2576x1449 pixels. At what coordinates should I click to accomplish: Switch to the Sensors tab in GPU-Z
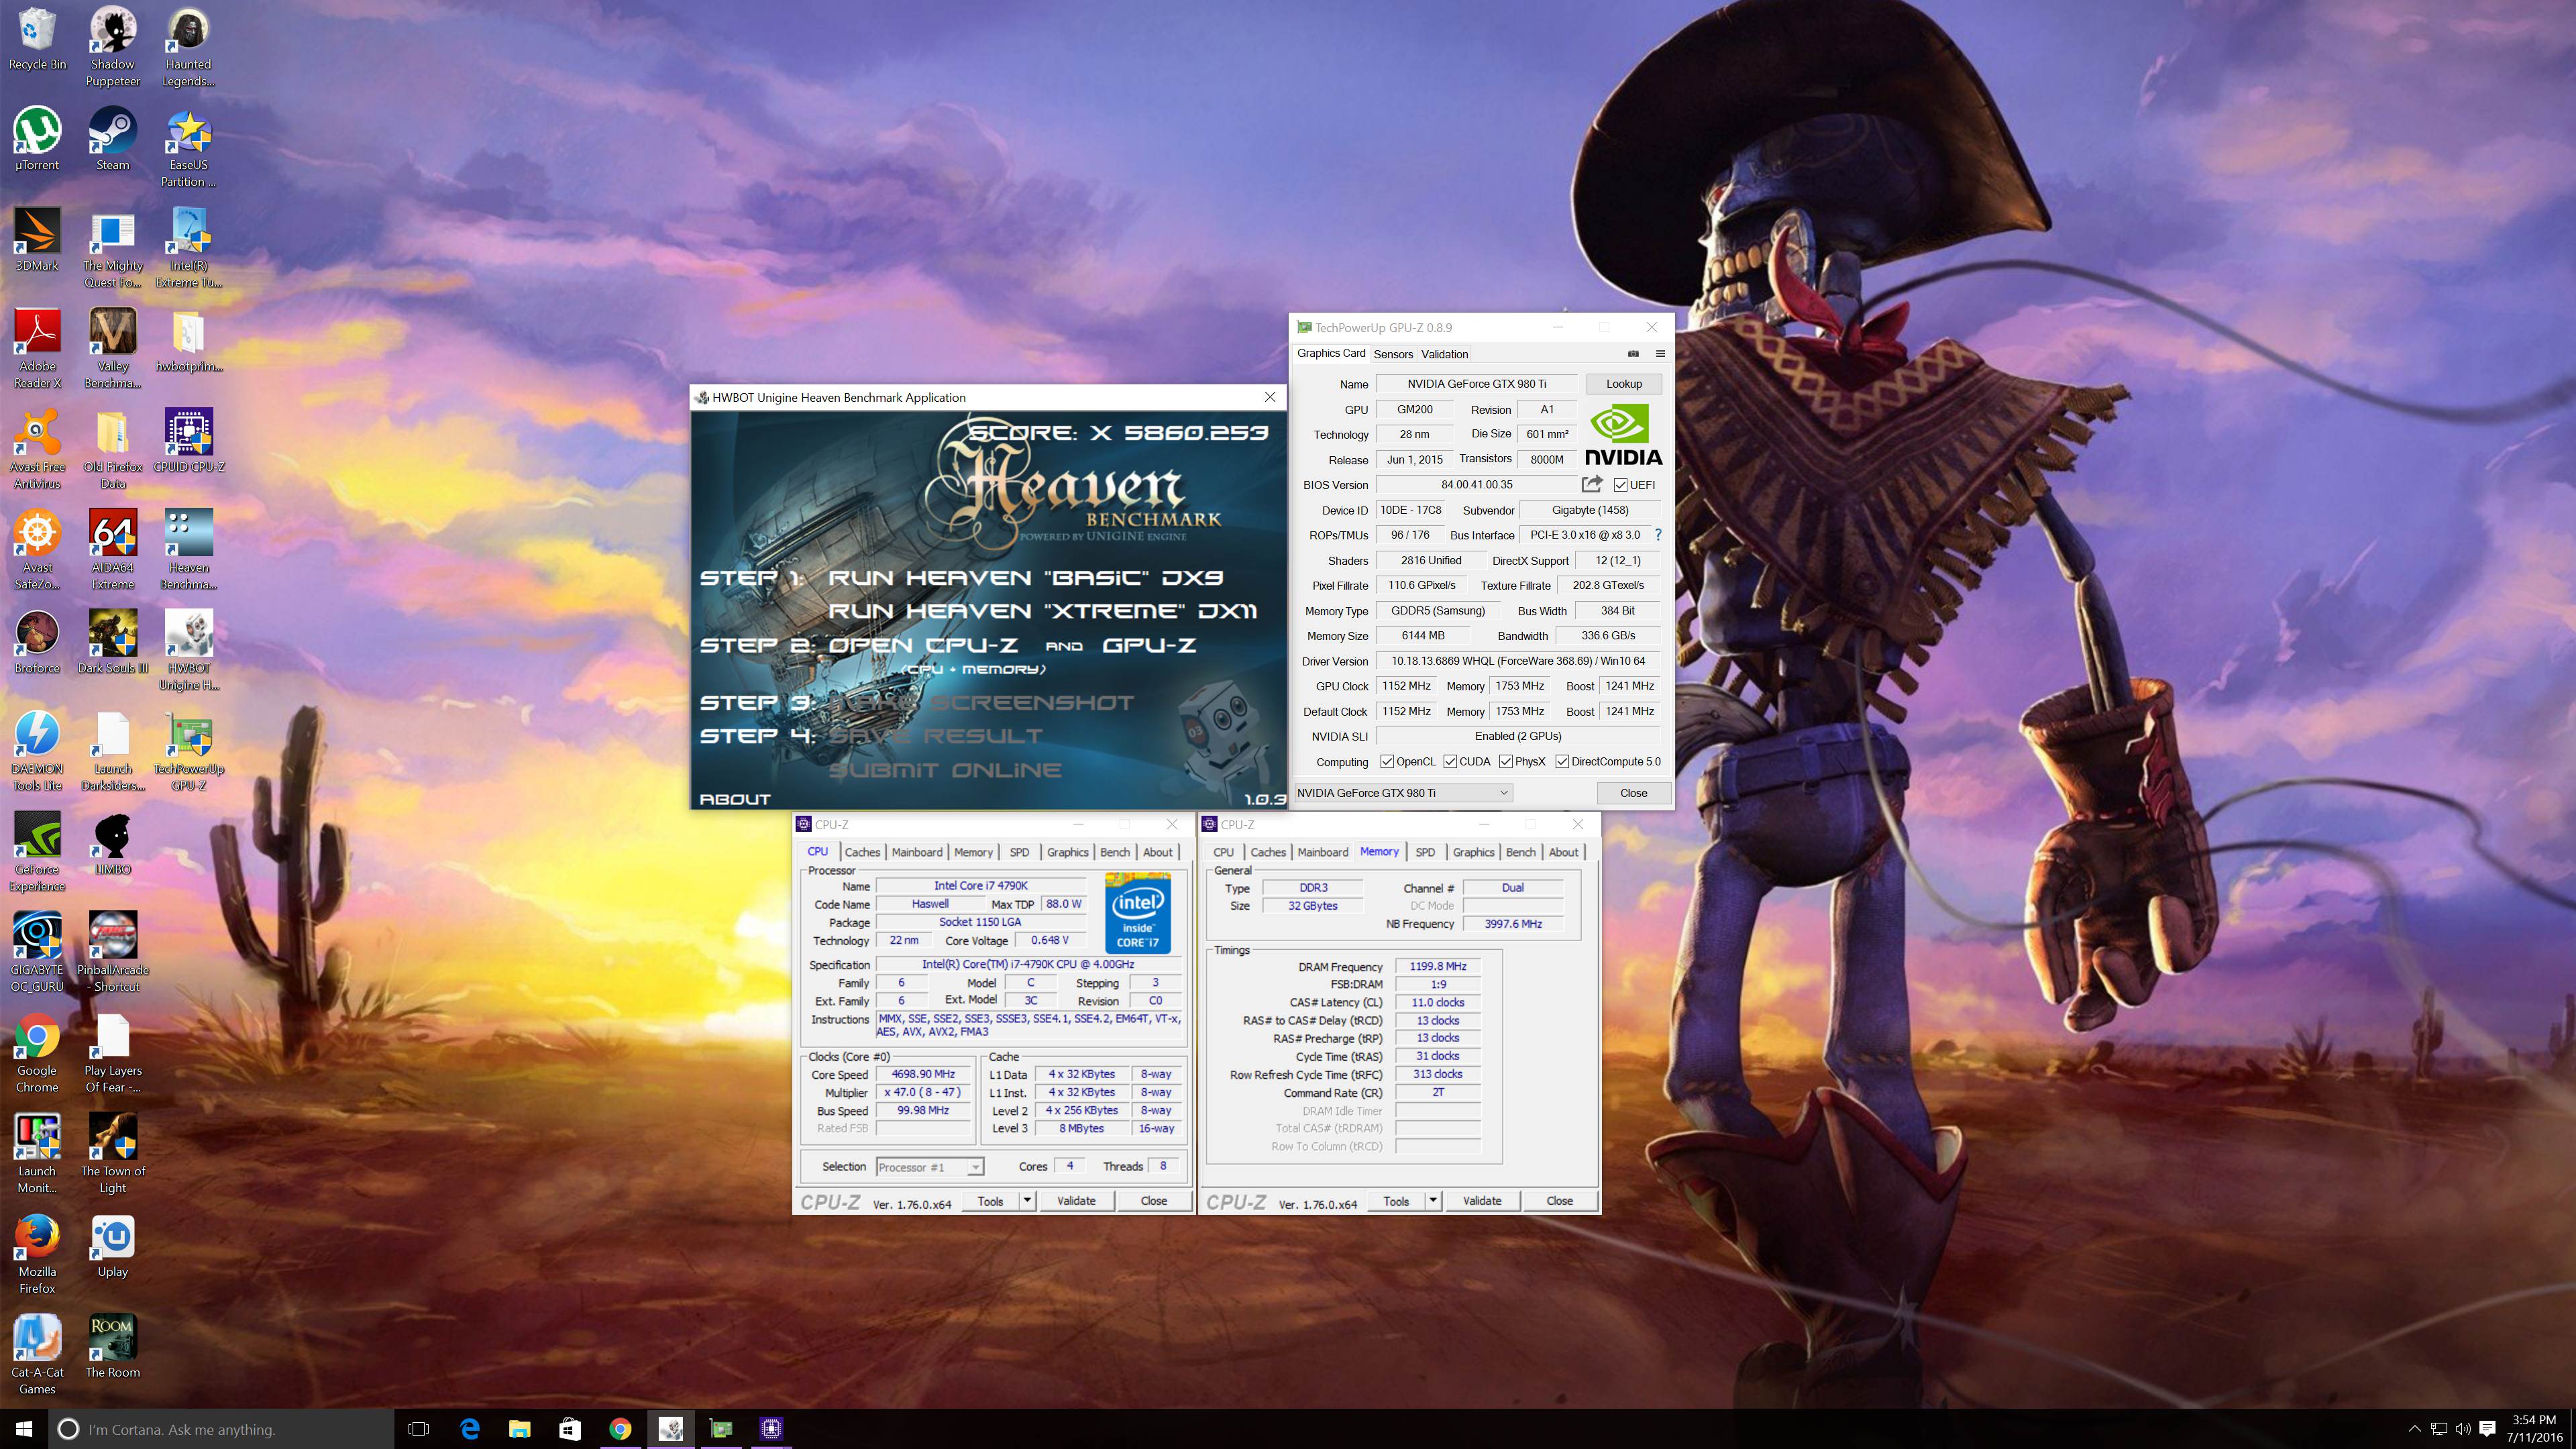[1393, 354]
